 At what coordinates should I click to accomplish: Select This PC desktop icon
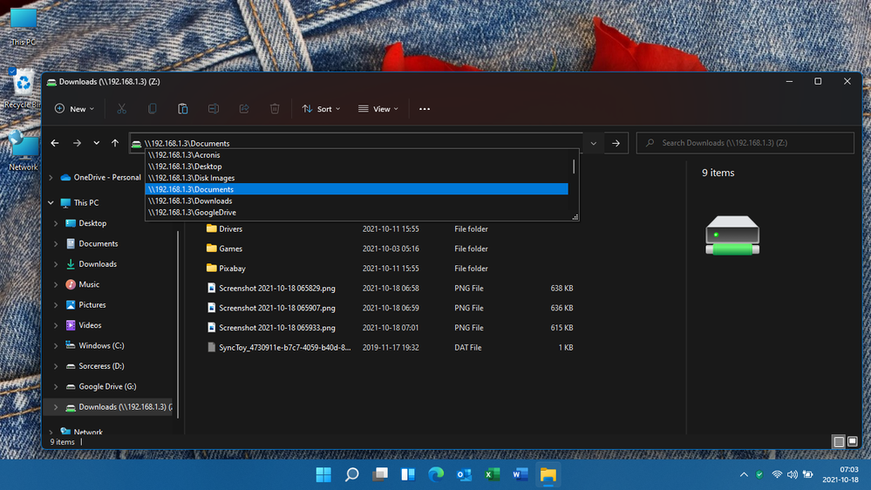[24, 26]
